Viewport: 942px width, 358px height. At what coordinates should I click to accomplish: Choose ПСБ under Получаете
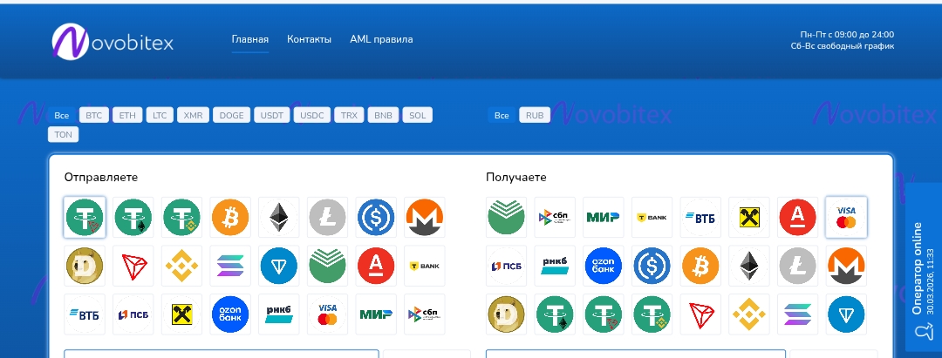point(507,266)
